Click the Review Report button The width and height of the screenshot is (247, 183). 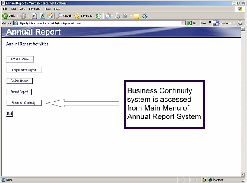pyautogui.click(x=19, y=81)
